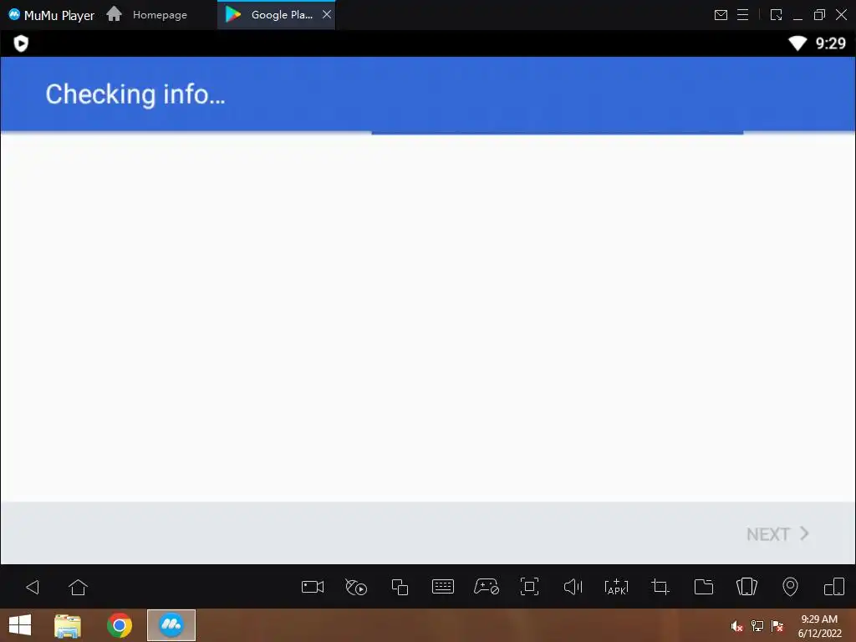The height and width of the screenshot is (642, 856).
Task: Tap the Android back arrow
Action: click(33, 587)
